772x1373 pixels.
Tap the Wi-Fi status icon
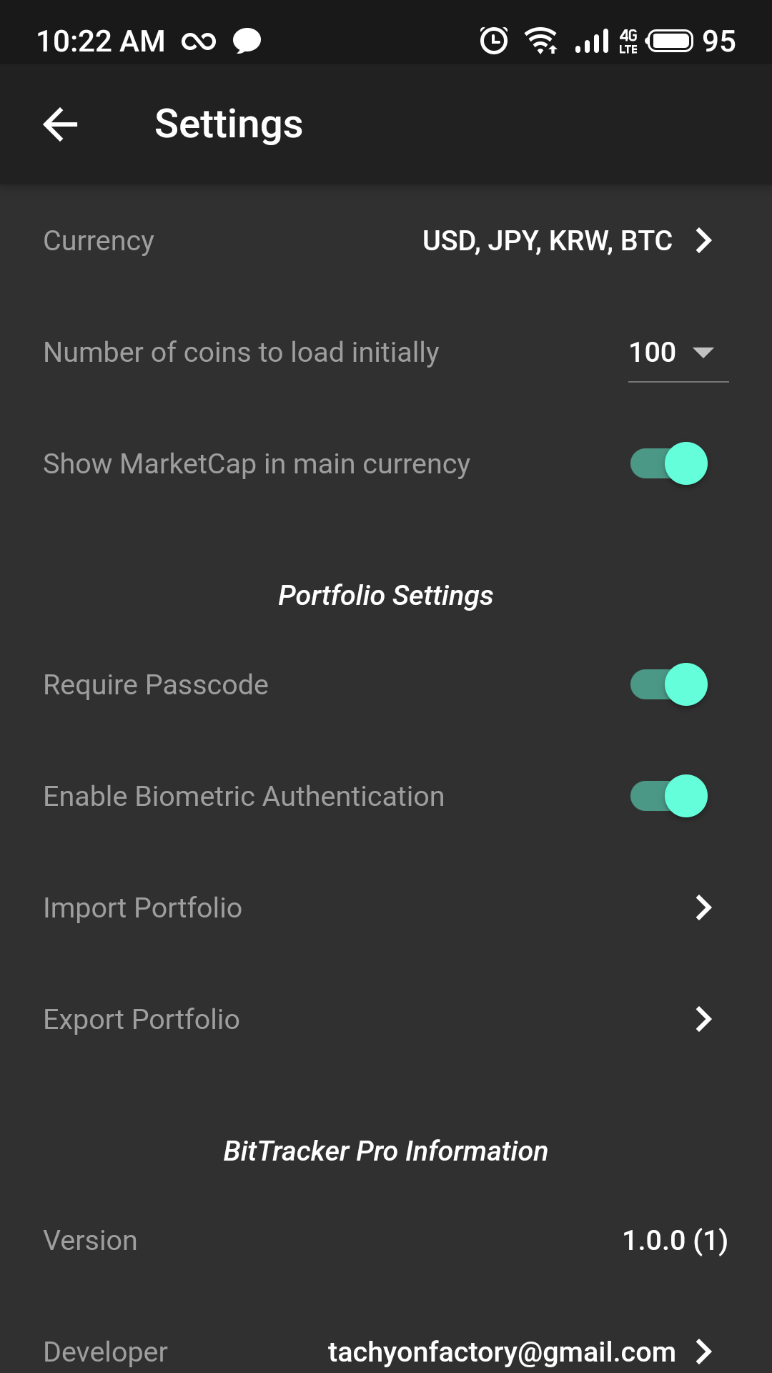point(541,41)
